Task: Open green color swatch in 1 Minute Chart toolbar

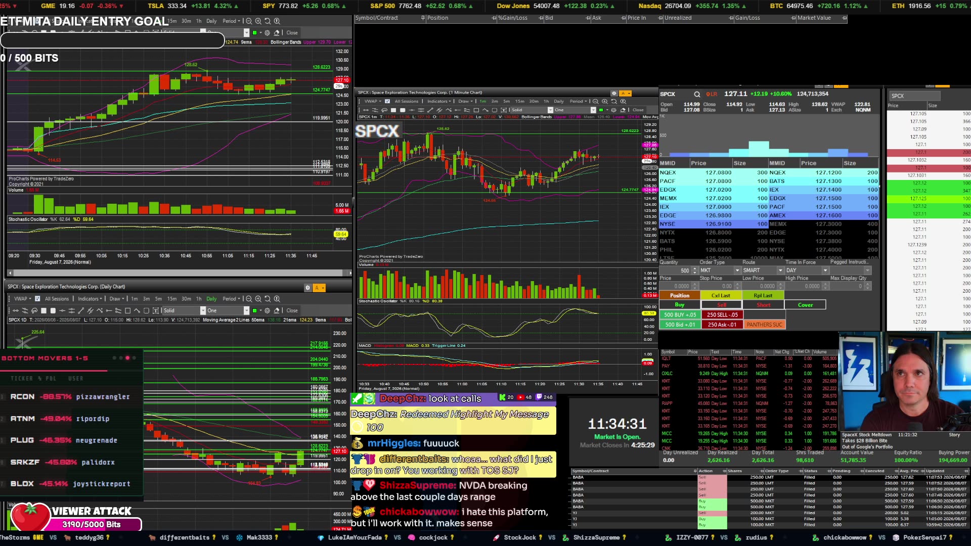Action: [601, 110]
